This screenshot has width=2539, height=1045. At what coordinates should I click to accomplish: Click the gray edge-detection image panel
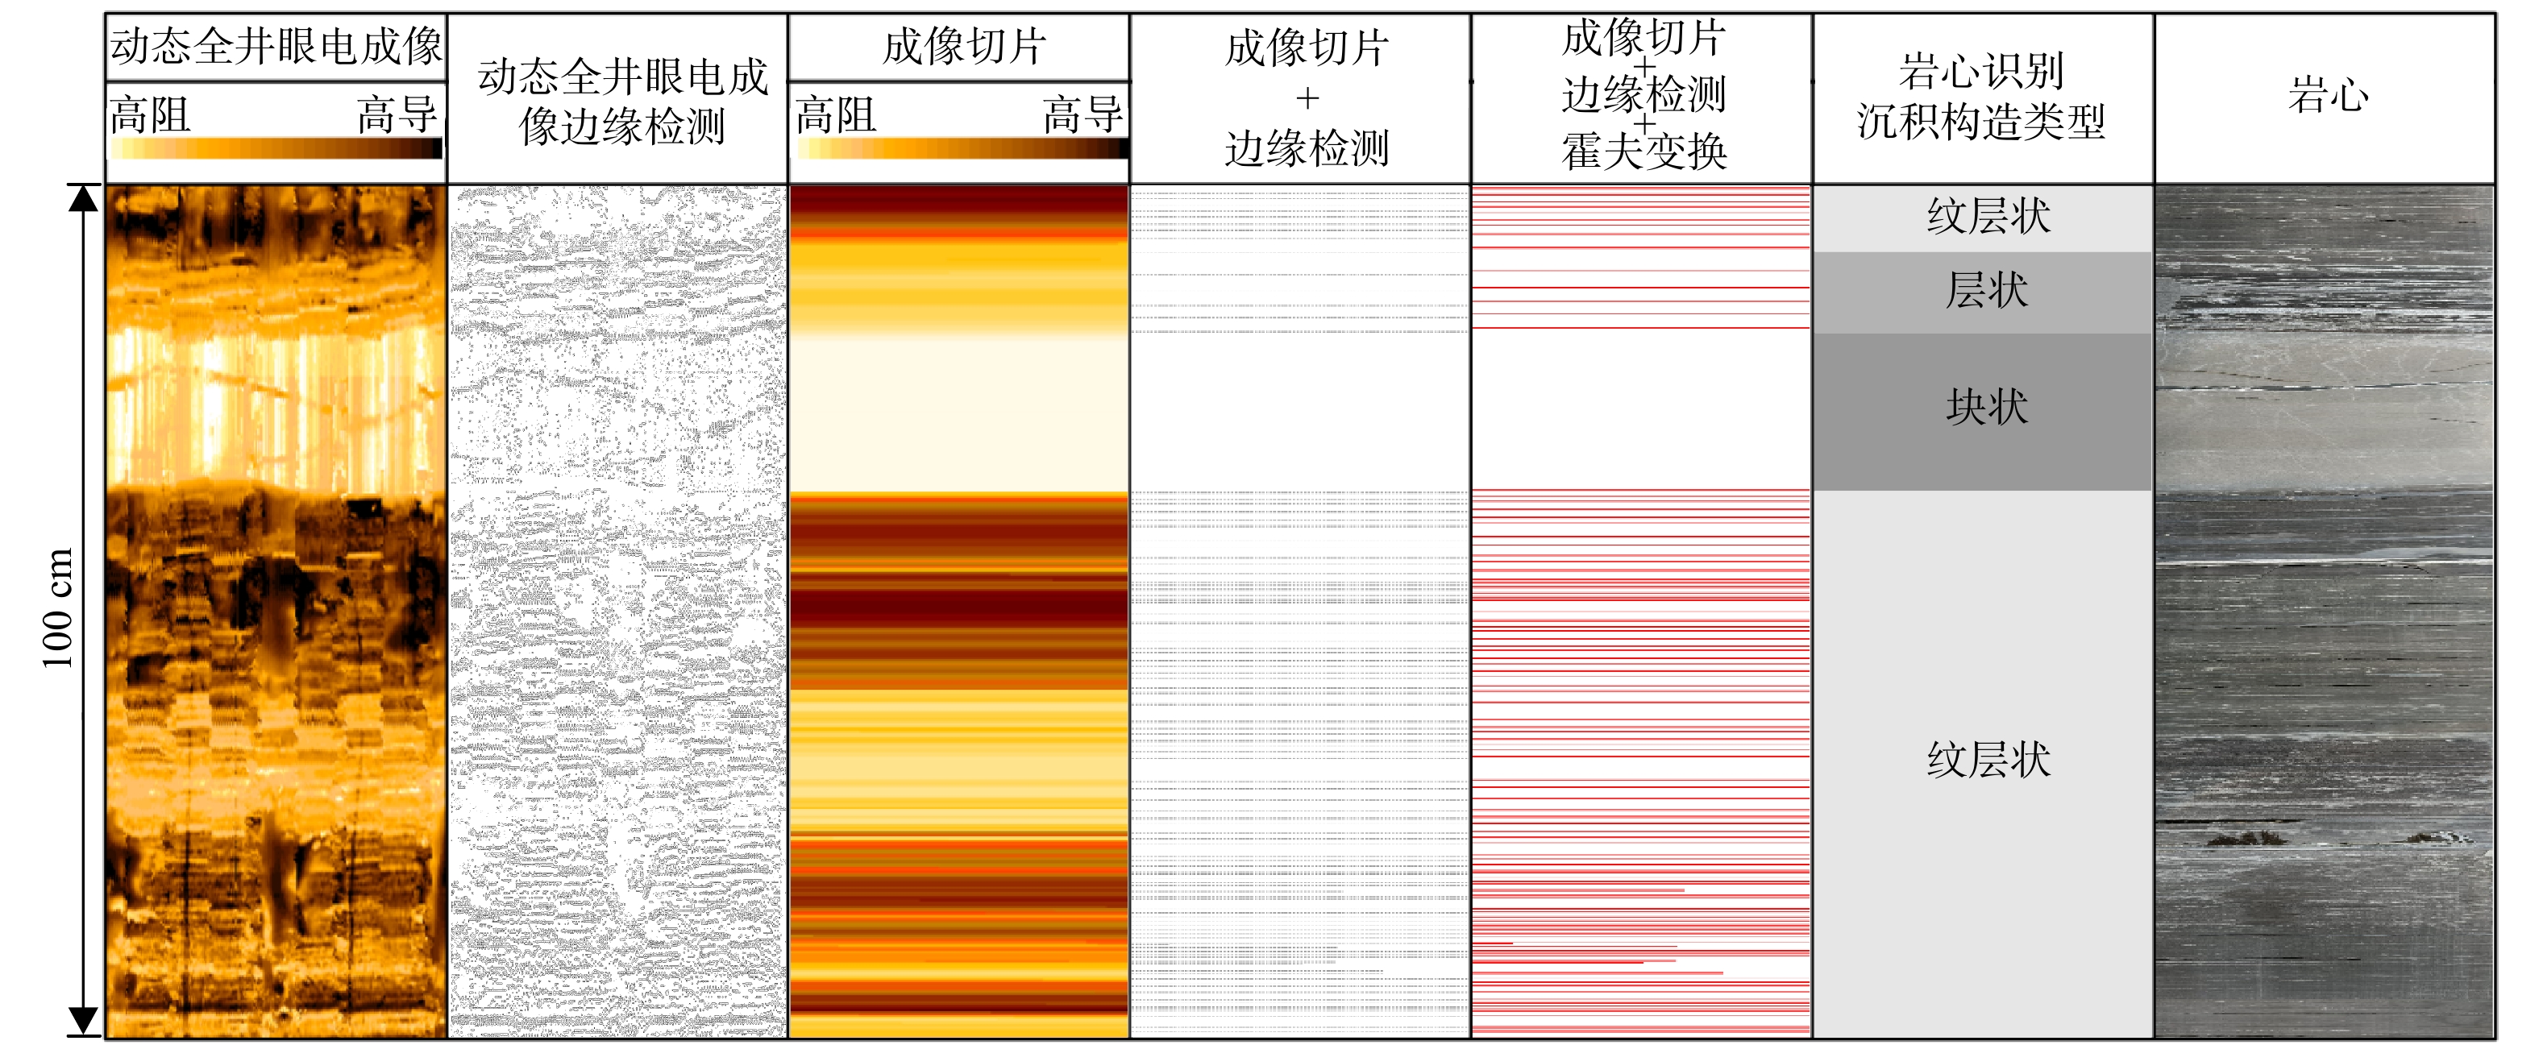click(x=618, y=611)
